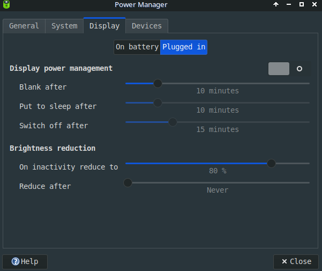Minimize the Power Manager window
The image size is (322, 271).
(x=289, y=4)
